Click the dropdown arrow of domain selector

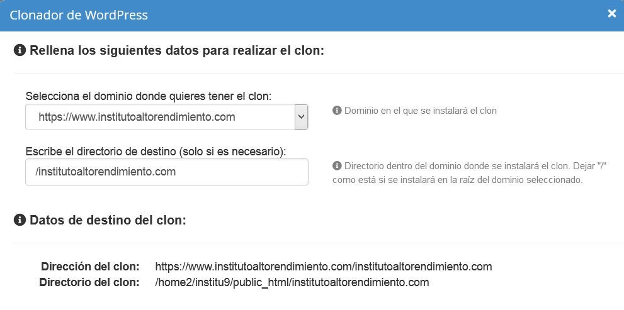301,117
